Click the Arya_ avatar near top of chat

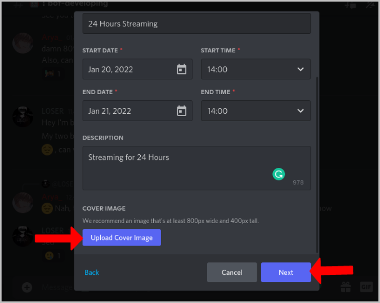(23, 43)
